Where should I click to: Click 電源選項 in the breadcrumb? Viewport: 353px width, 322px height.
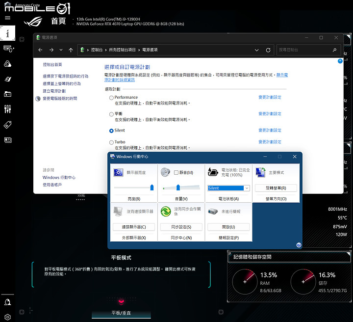point(150,50)
